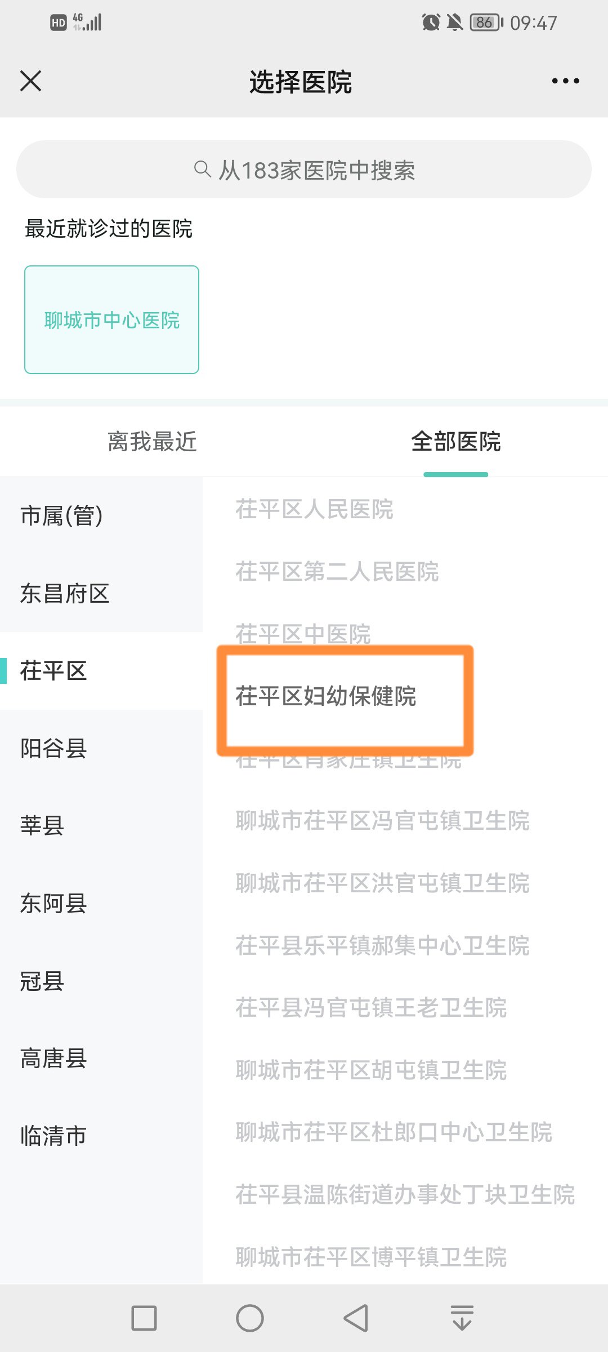This screenshot has width=608, height=1352.
Task: Choose the 临清市 district category
Action: pos(53,1136)
